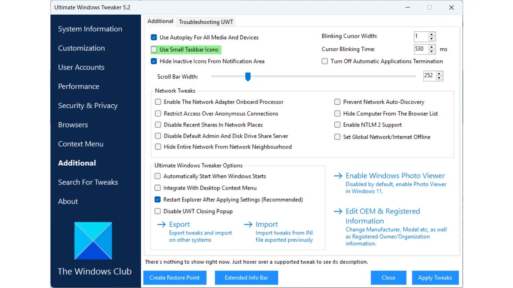513x288 pixels.
Task: Check Integrate With Desktop Context Menu
Action: click(x=158, y=188)
